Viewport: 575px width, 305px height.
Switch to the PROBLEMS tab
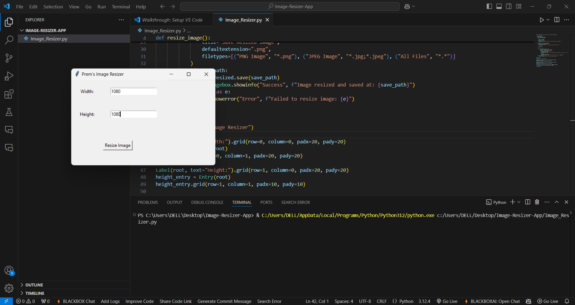tap(148, 202)
